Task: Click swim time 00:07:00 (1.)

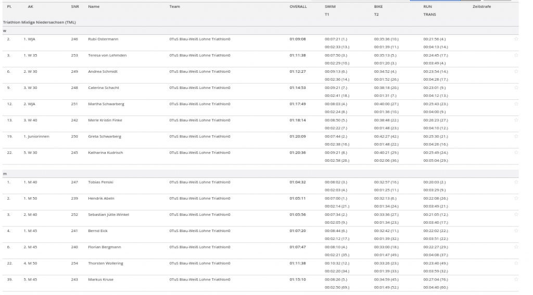Action: [x=336, y=198]
